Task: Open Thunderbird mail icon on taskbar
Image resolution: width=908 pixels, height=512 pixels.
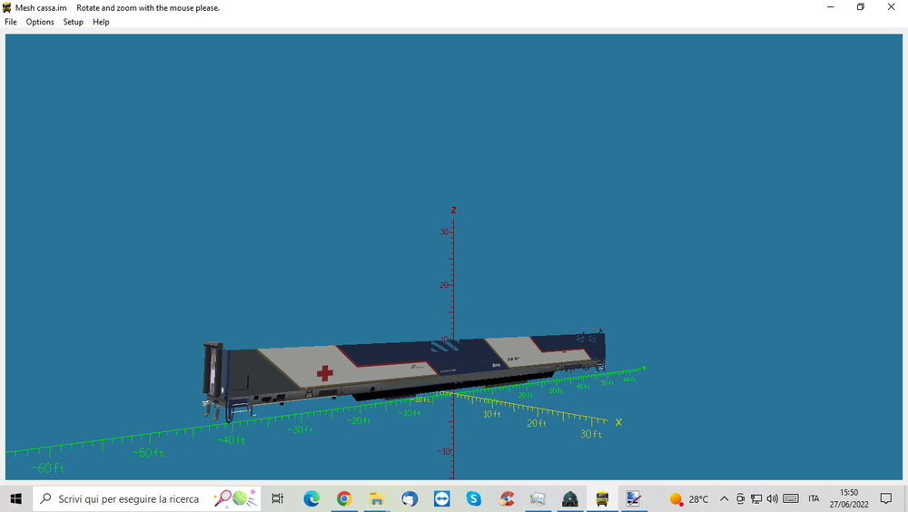Action: 410,498
